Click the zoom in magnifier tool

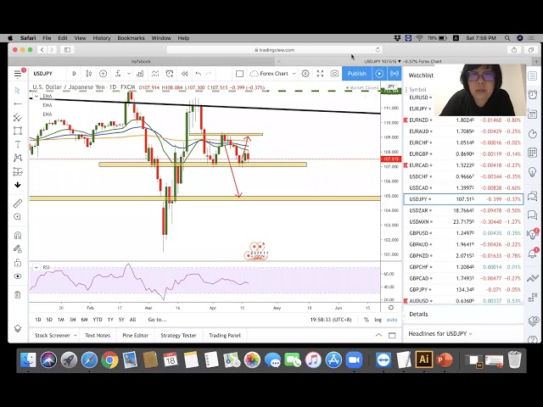point(17,217)
